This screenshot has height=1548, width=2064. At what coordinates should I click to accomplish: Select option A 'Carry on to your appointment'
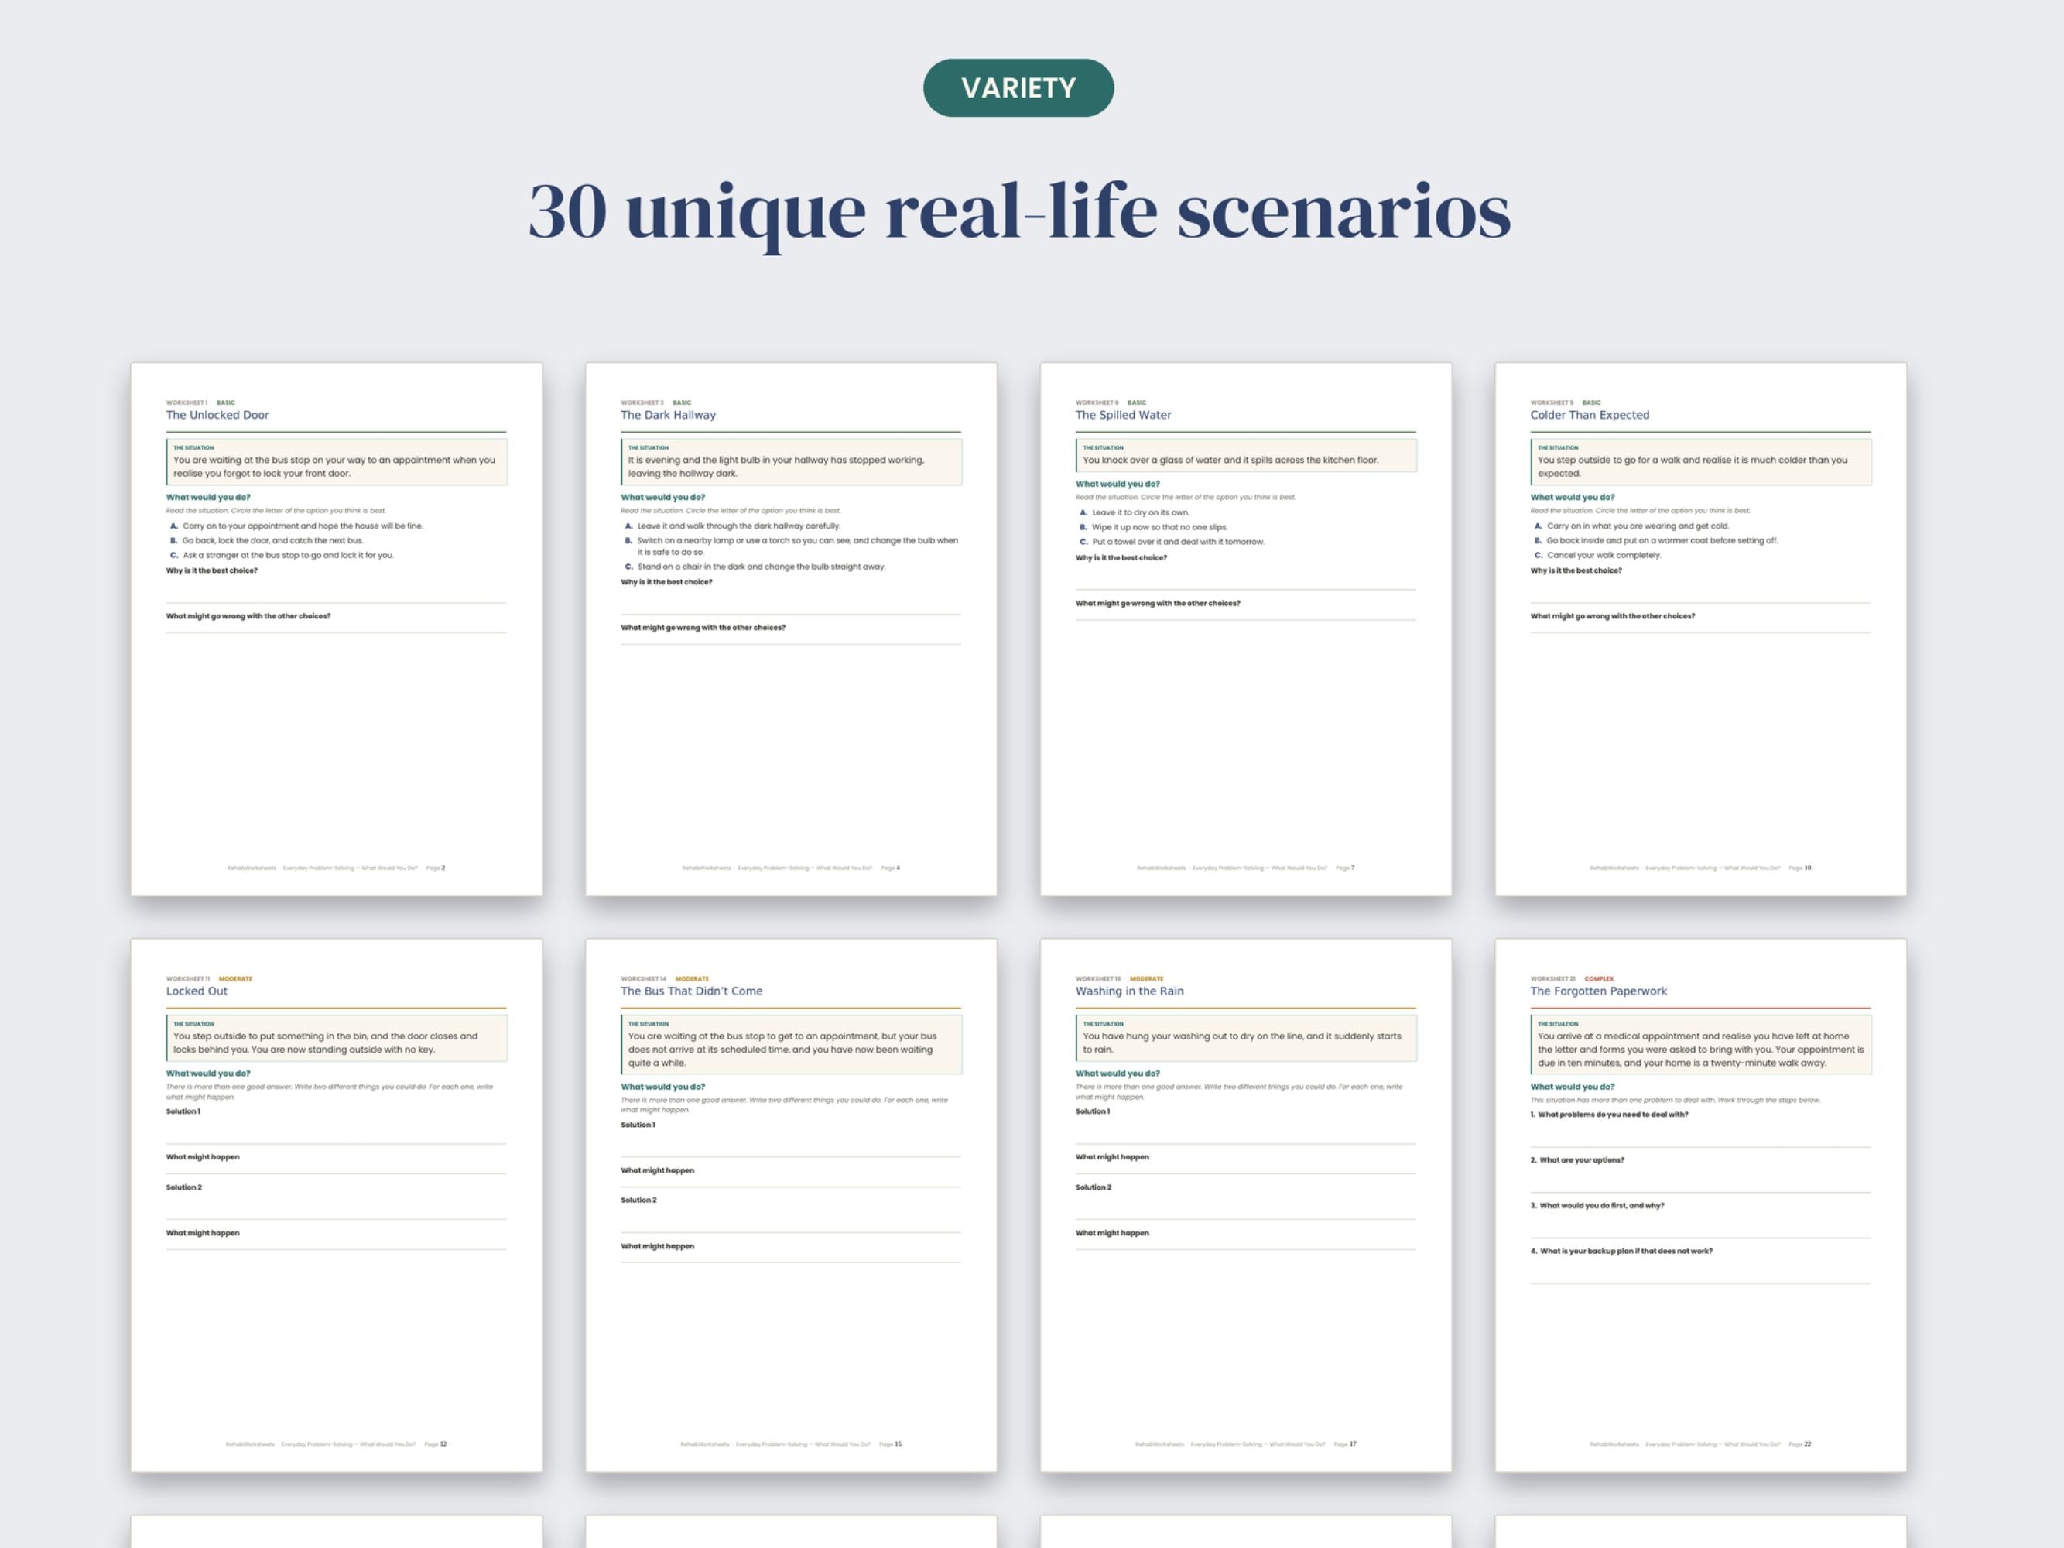pyautogui.click(x=296, y=526)
